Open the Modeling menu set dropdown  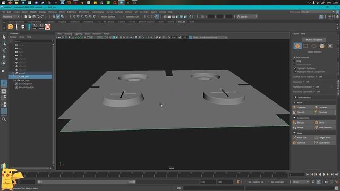pos(11,16)
